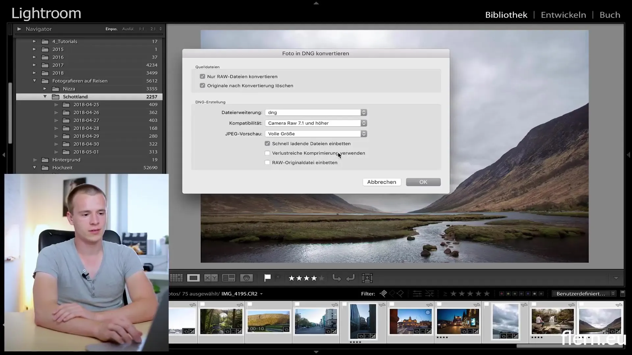Collapse Schottland folder triangle
Viewport: 632px width, 355px height.
45,97
